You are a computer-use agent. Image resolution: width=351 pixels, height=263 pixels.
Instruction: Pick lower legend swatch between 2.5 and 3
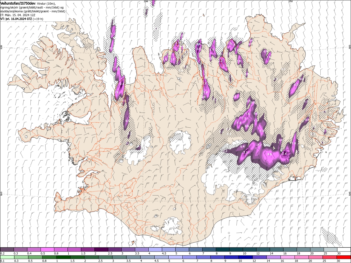point(105,257)
